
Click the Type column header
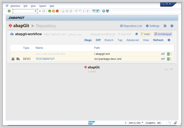[26, 48]
